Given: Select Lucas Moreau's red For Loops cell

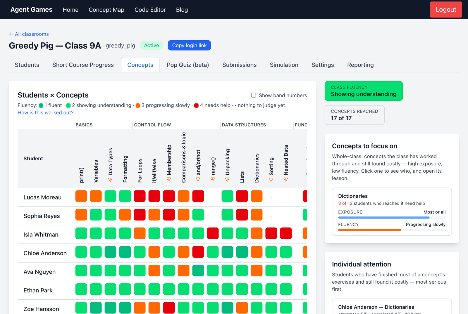Looking at the screenshot, I should tap(140, 196).
